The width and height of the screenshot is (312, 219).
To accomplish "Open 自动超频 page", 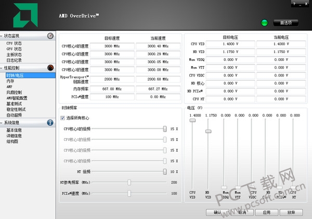I will (14, 115).
